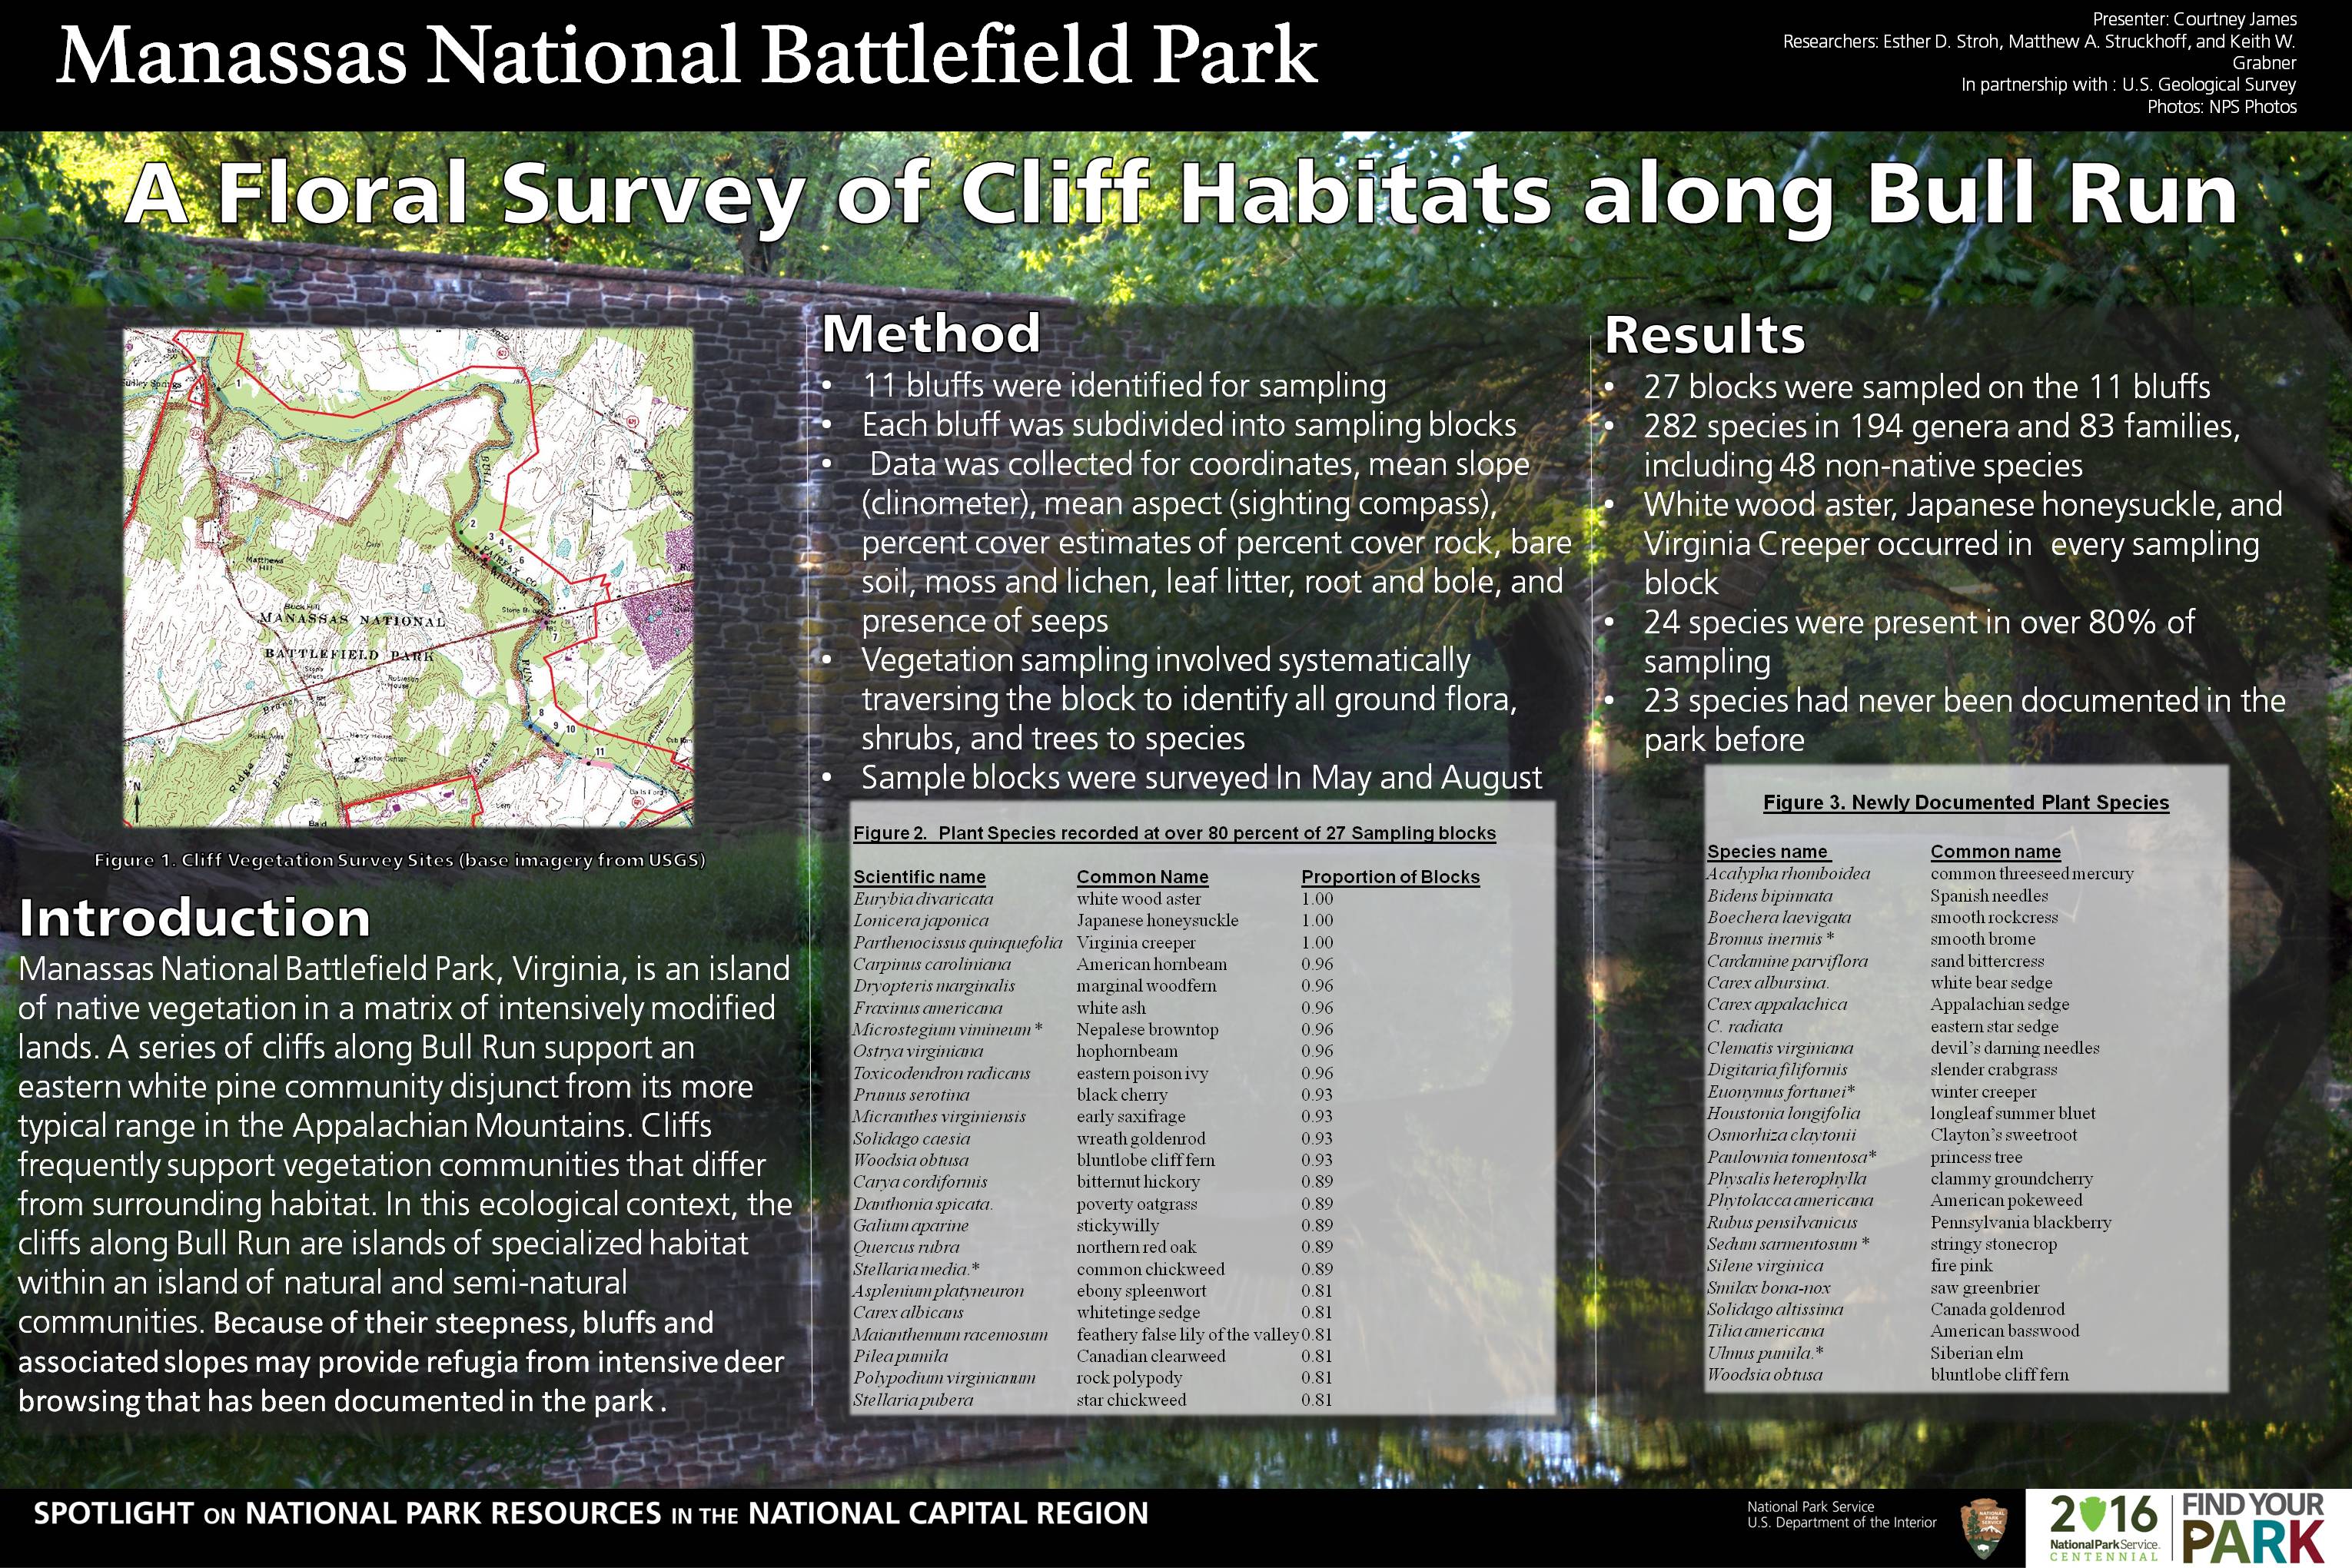2352x1568 pixels.
Task: Click 'Woodsia obtusa' in Figure 2
Action: 910,1161
